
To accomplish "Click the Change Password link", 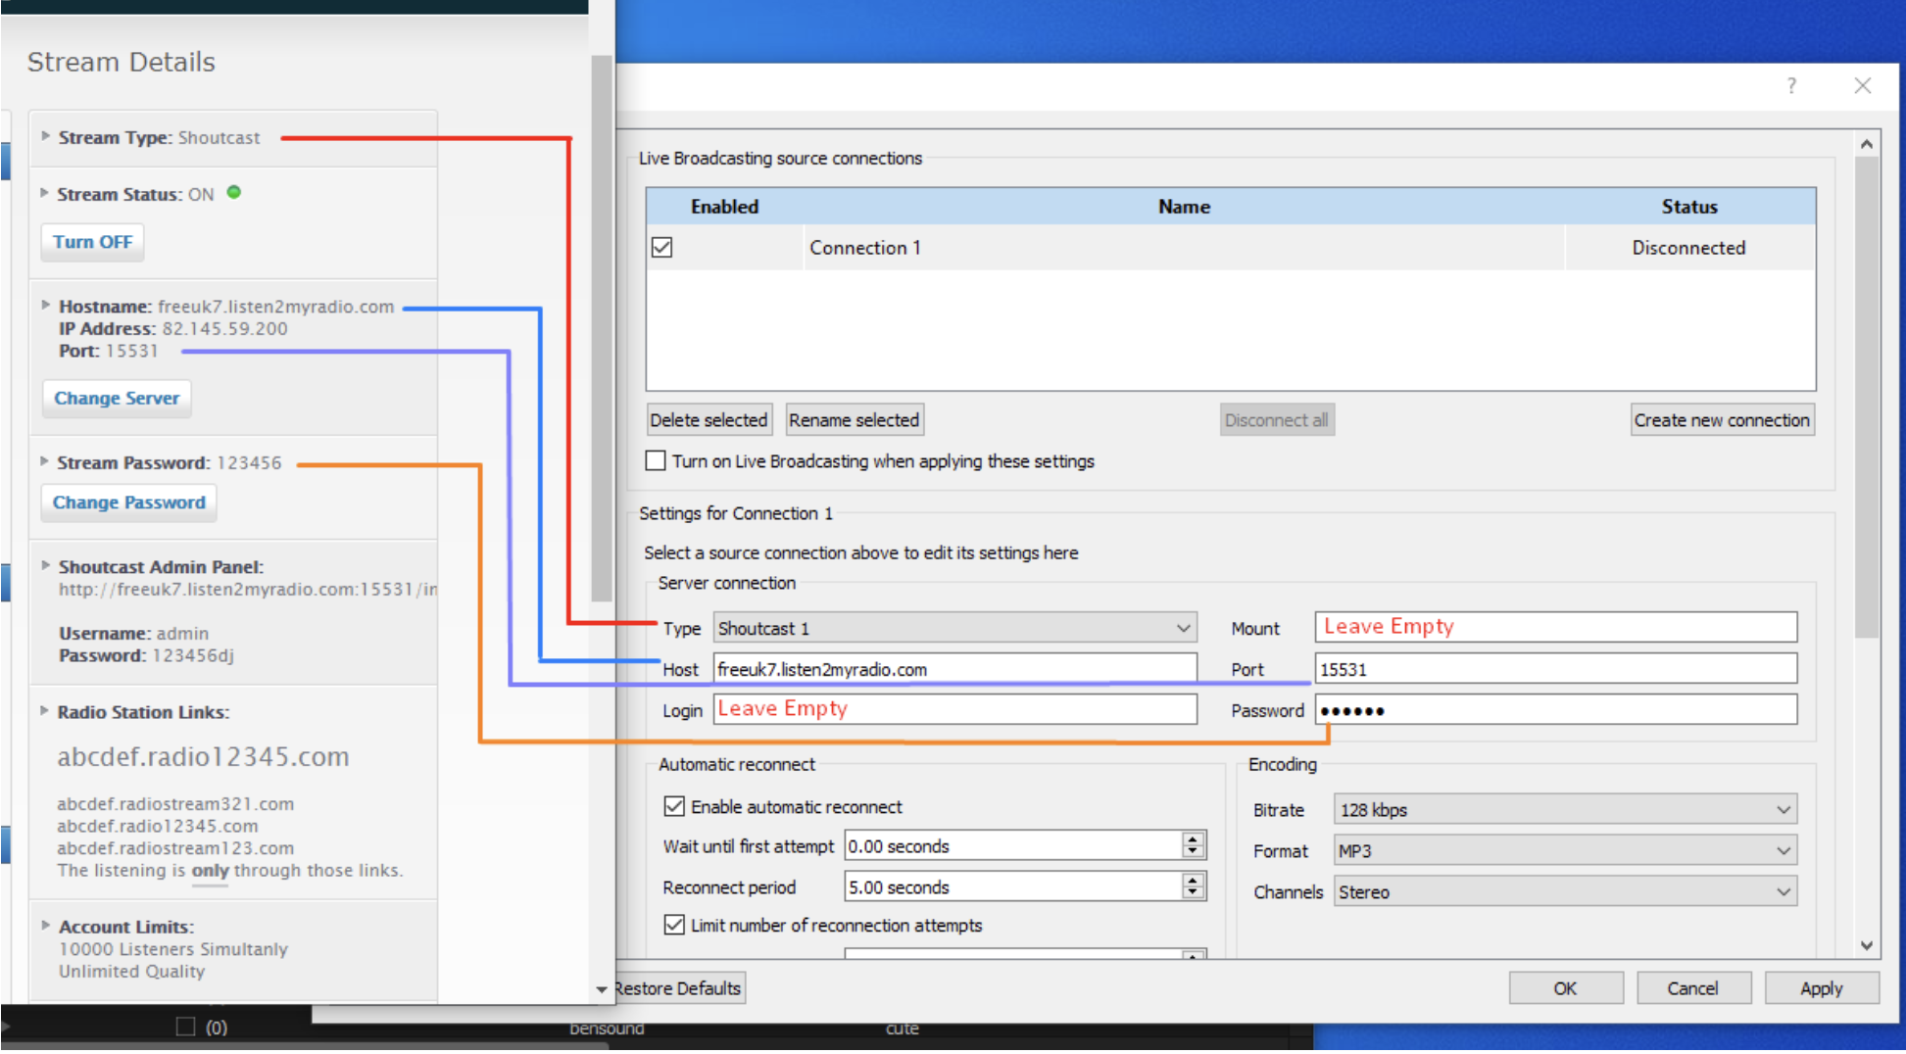I will [x=129, y=503].
